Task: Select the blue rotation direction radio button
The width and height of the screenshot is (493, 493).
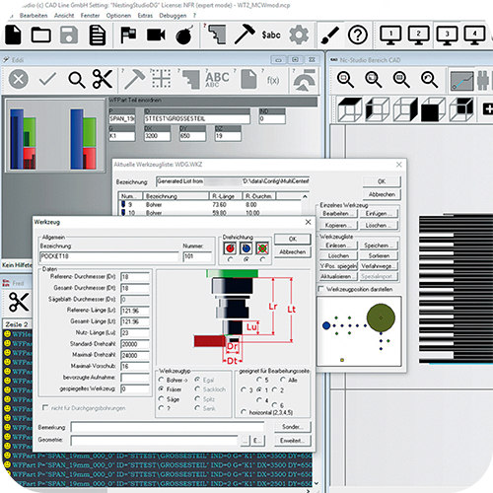Action: [246, 259]
